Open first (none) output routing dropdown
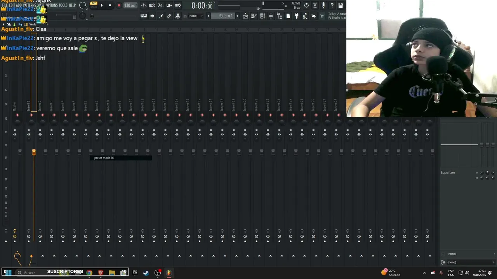Viewport: 497px width, 279px height. click(x=468, y=254)
